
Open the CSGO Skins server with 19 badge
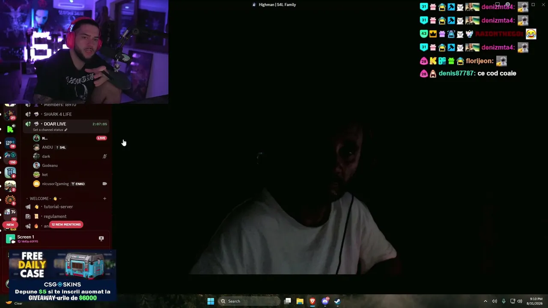click(x=10, y=142)
